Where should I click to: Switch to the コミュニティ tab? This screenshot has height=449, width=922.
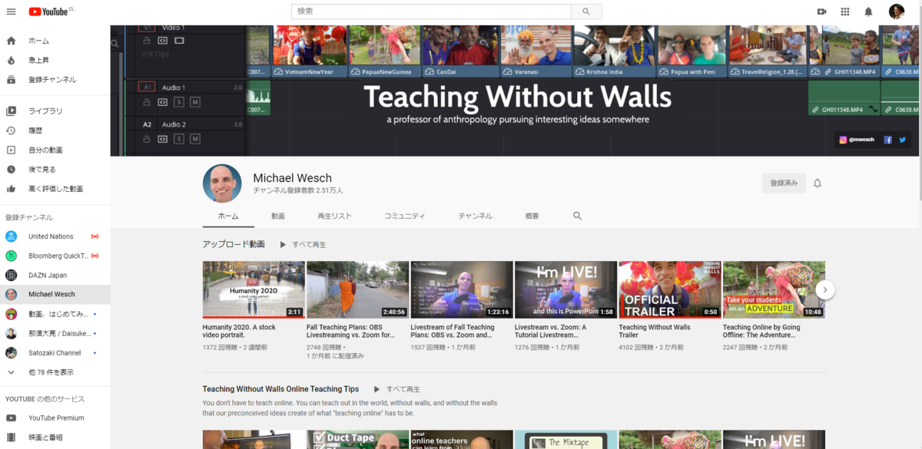point(405,216)
